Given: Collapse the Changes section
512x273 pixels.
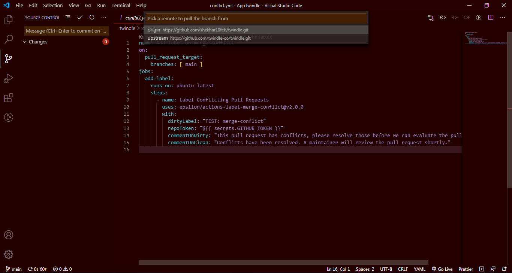Looking at the screenshot, I should click(25, 42).
